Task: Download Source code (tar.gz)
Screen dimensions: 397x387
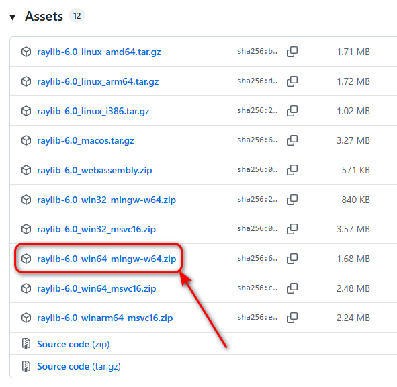Action: (79, 366)
